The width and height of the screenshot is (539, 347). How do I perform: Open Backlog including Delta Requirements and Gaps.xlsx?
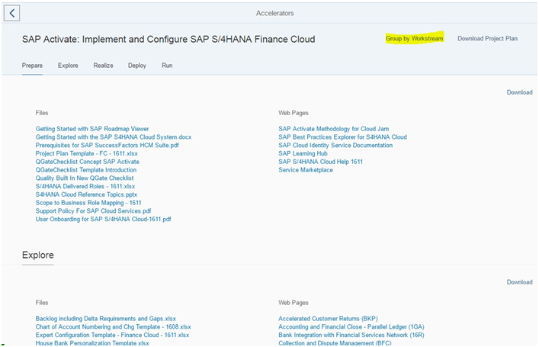click(105, 319)
